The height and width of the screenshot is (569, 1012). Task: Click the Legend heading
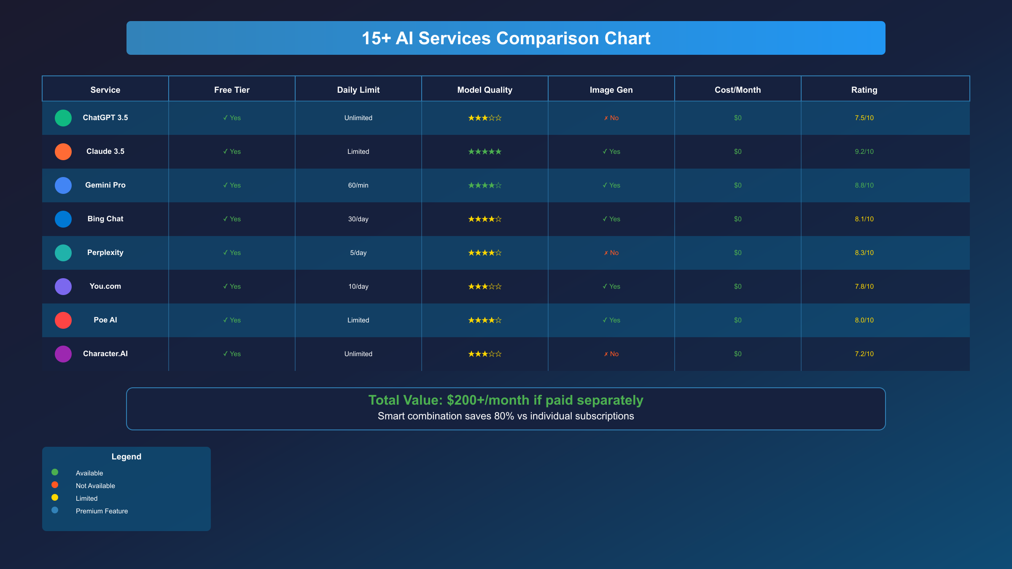[x=126, y=456]
